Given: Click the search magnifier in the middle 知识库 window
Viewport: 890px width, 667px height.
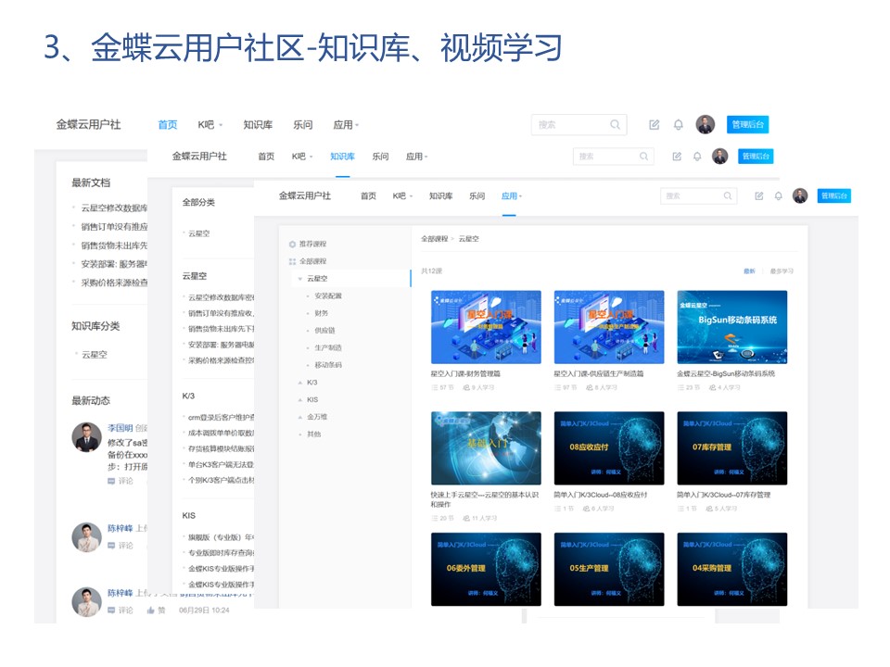Looking at the screenshot, I should [x=643, y=157].
